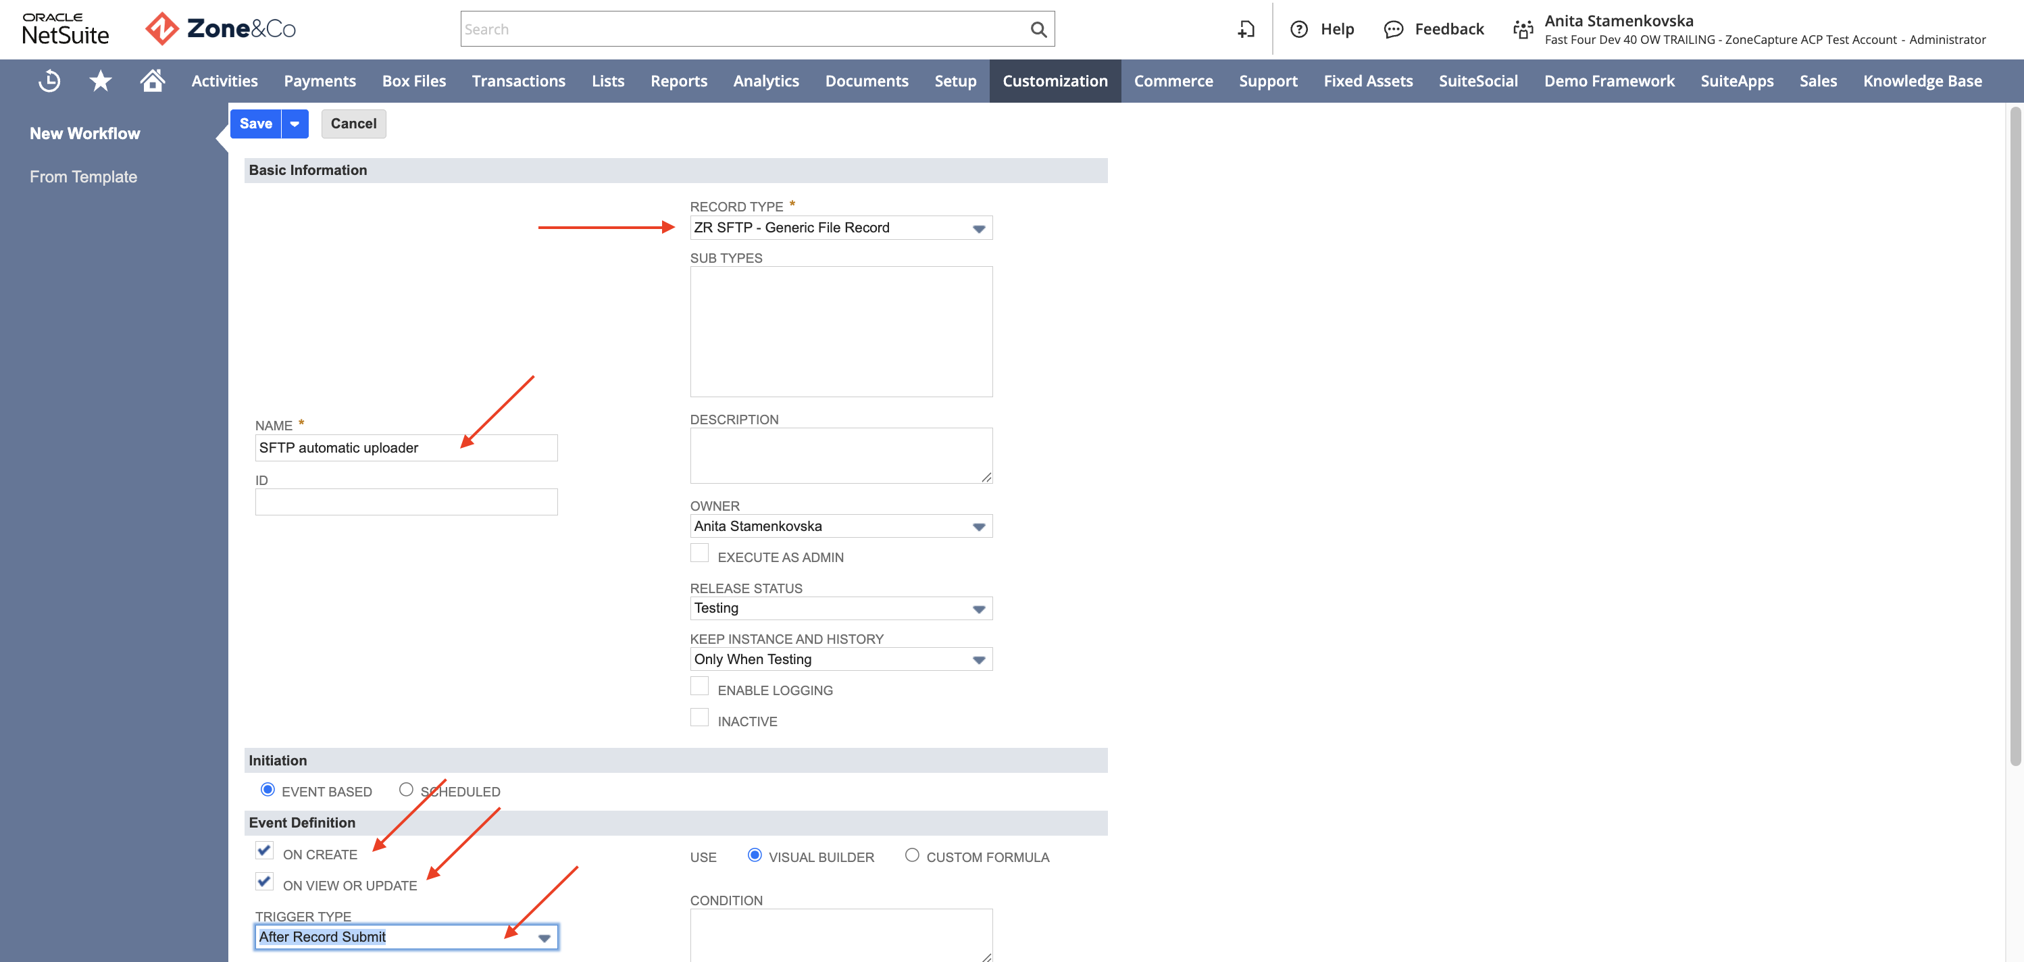Select New Workflow in the sidebar

[85, 134]
